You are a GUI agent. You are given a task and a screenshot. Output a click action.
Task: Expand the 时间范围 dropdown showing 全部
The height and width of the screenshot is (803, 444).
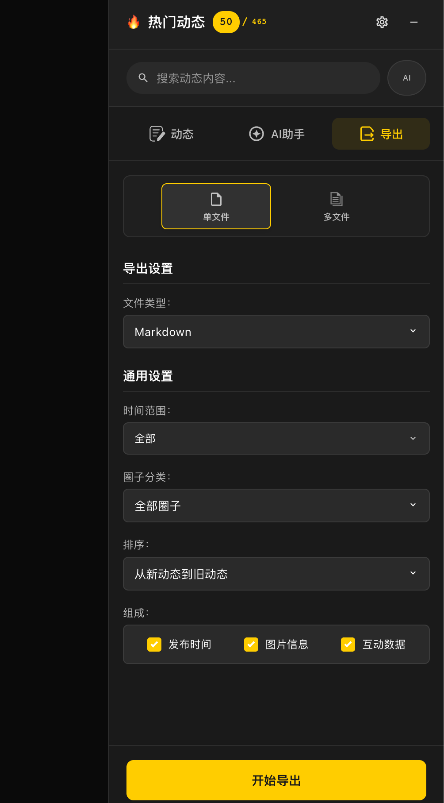[x=276, y=439]
